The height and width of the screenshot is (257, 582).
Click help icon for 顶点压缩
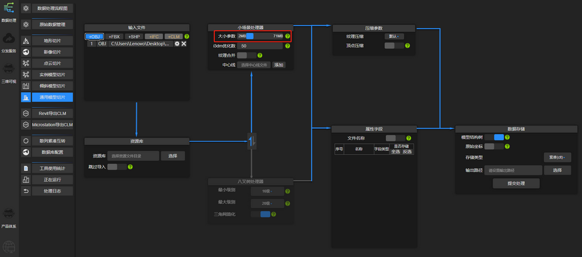(407, 46)
